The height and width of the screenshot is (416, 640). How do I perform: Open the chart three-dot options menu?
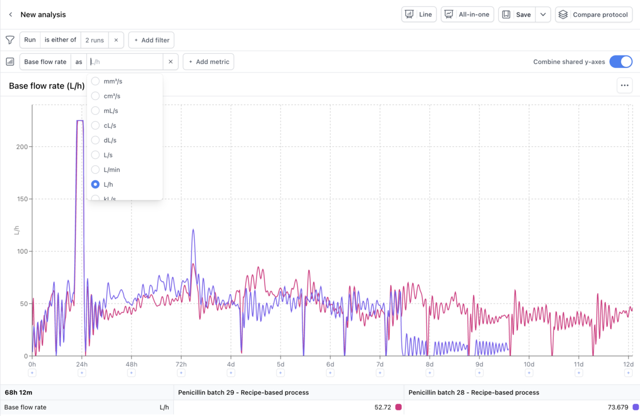click(x=625, y=86)
